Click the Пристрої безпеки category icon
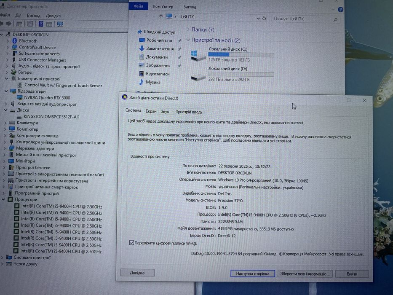This screenshot has height=295, width=393. (11, 168)
